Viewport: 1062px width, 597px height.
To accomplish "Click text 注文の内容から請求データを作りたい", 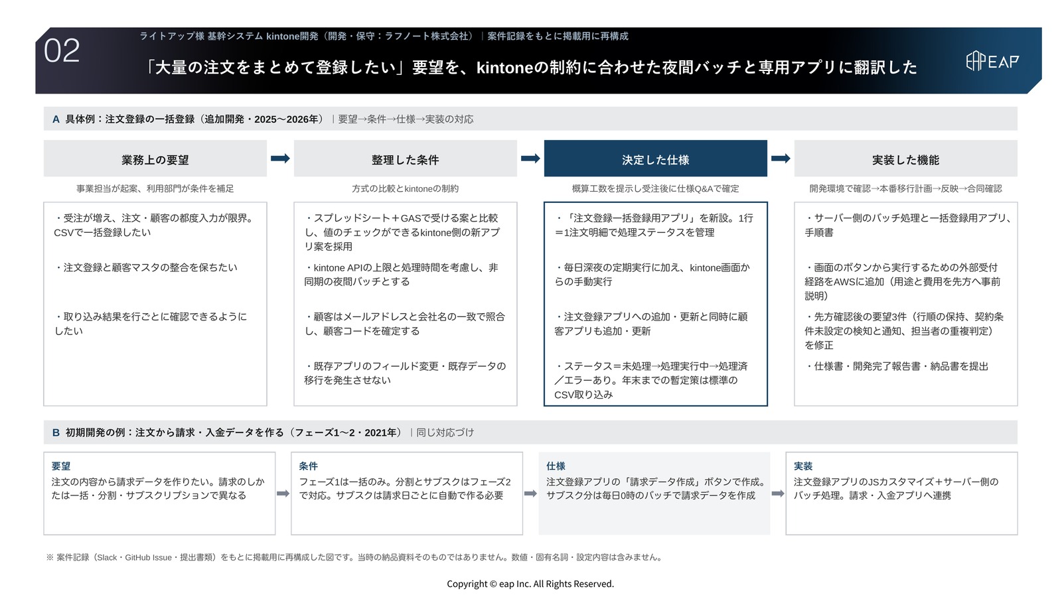I will [x=158, y=489].
